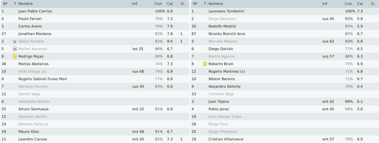
Task: Open Leandro Caruso's profile
Action: pos(33,139)
